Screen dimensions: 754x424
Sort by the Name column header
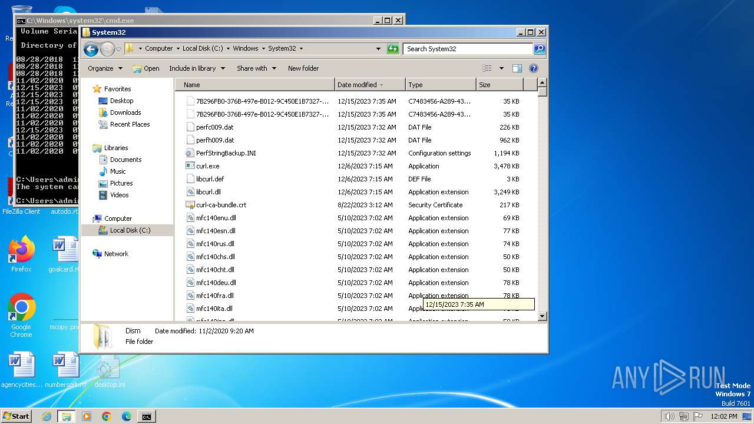[255, 85]
